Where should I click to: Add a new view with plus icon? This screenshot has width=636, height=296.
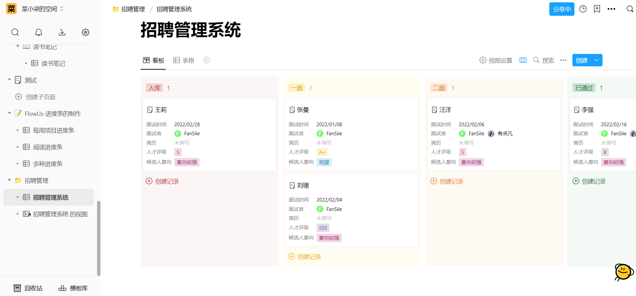pyautogui.click(x=207, y=60)
